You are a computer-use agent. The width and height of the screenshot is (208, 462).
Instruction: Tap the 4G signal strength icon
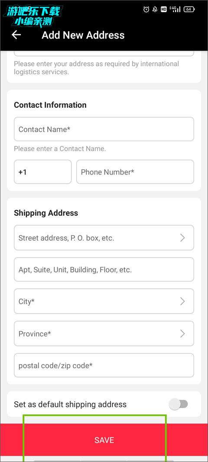tap(175, 10)
